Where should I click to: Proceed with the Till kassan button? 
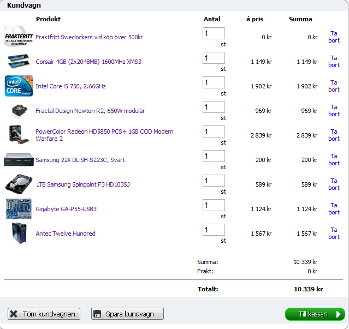coord(315,314)
